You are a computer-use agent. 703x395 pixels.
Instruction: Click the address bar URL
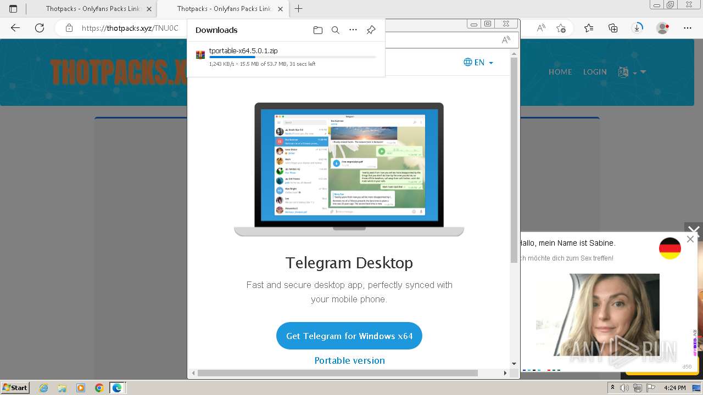pyautogui.click(x=130, y=28)
